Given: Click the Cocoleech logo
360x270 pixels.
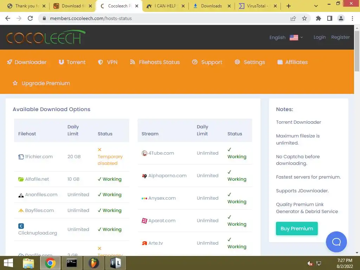Looking at the screenshot, I should point(46,37).
